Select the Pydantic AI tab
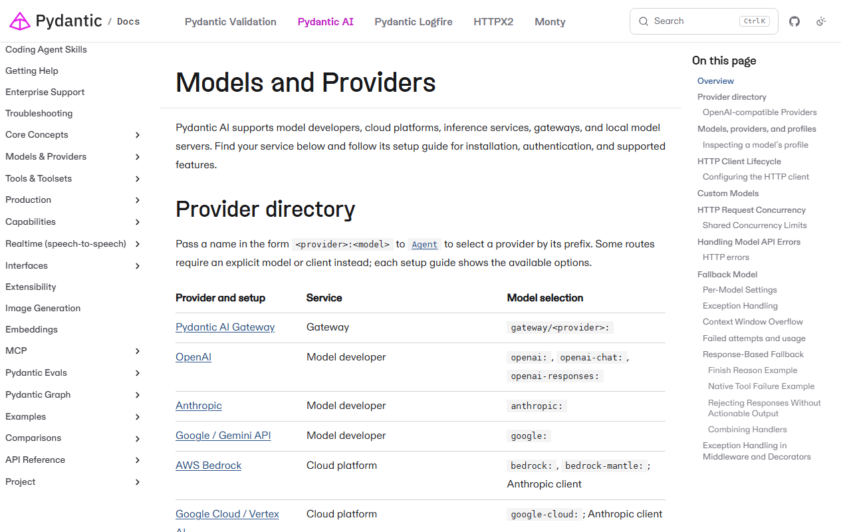The image size is (851, 532). click(326, 22)
